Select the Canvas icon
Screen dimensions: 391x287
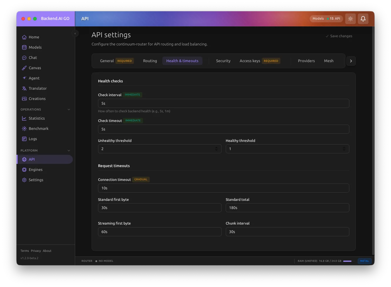click(24, 68)
